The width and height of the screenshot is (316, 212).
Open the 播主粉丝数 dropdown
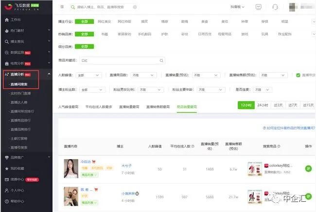click(92, 90)
